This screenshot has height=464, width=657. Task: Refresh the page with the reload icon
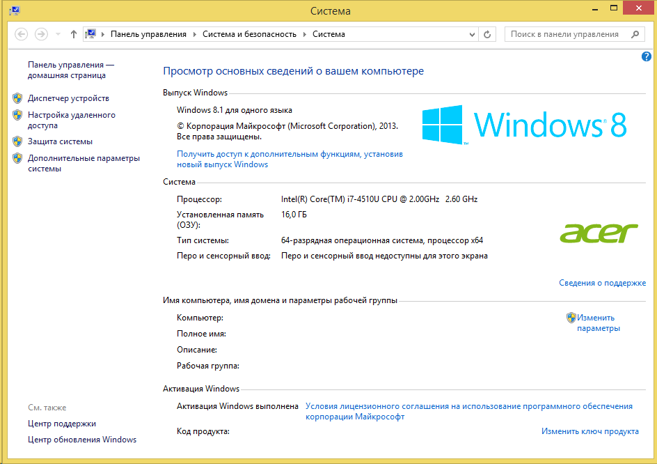487,34
